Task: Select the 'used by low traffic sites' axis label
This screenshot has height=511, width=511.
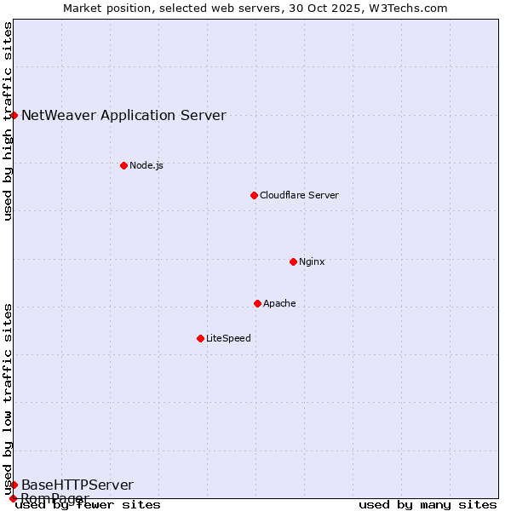Action: coord(9,398)
